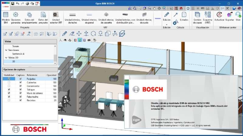243x136 pixels.
Task: Click the wrench and screwdriver configuration icon
Action: tap(227, 8)
